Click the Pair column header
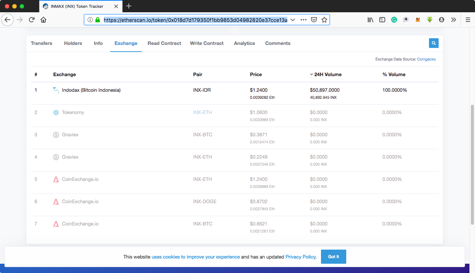This screenshot has width=475, height=273. coord(198,74)
